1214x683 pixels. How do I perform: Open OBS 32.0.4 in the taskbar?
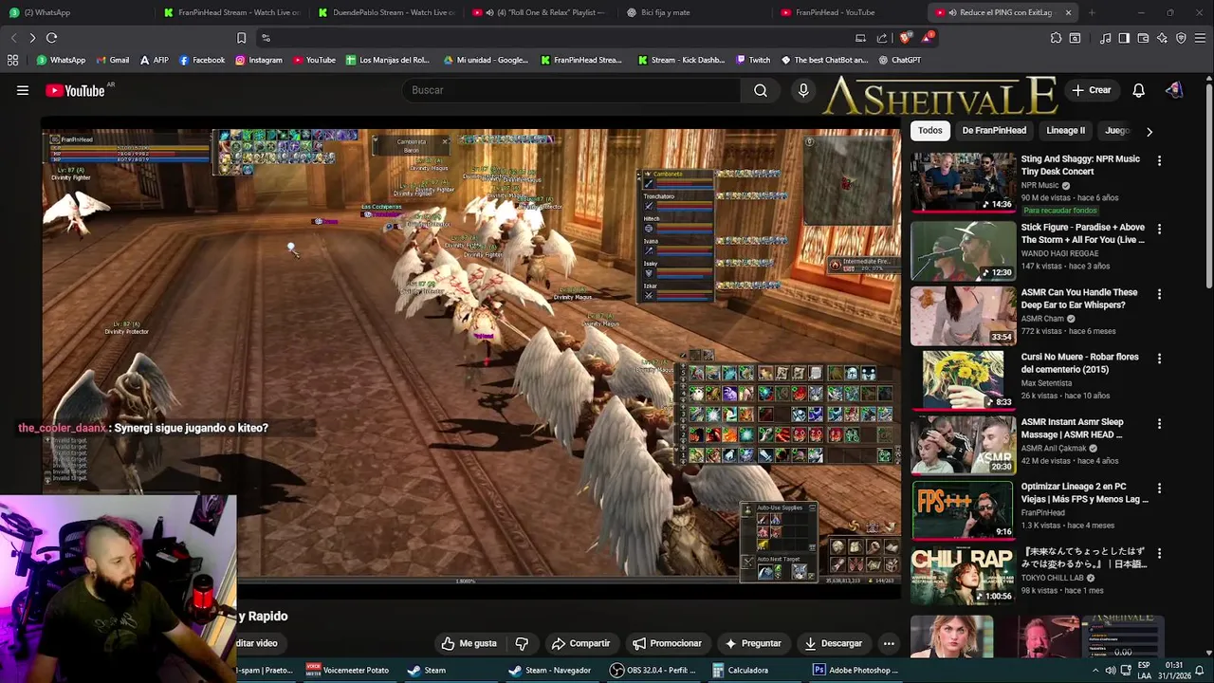(x=653, y=670)
